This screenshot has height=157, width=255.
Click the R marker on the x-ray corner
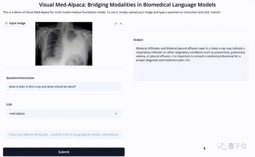(37, 25)
